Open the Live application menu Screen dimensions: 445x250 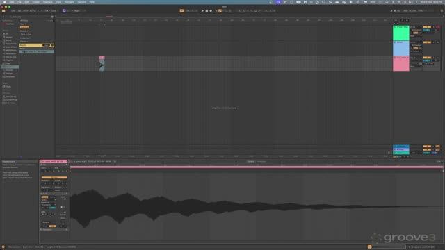(12, 2)
